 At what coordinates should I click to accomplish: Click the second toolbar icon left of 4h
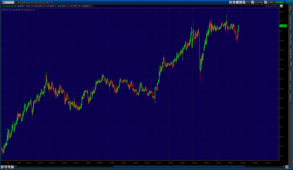(x=234, y=2)
